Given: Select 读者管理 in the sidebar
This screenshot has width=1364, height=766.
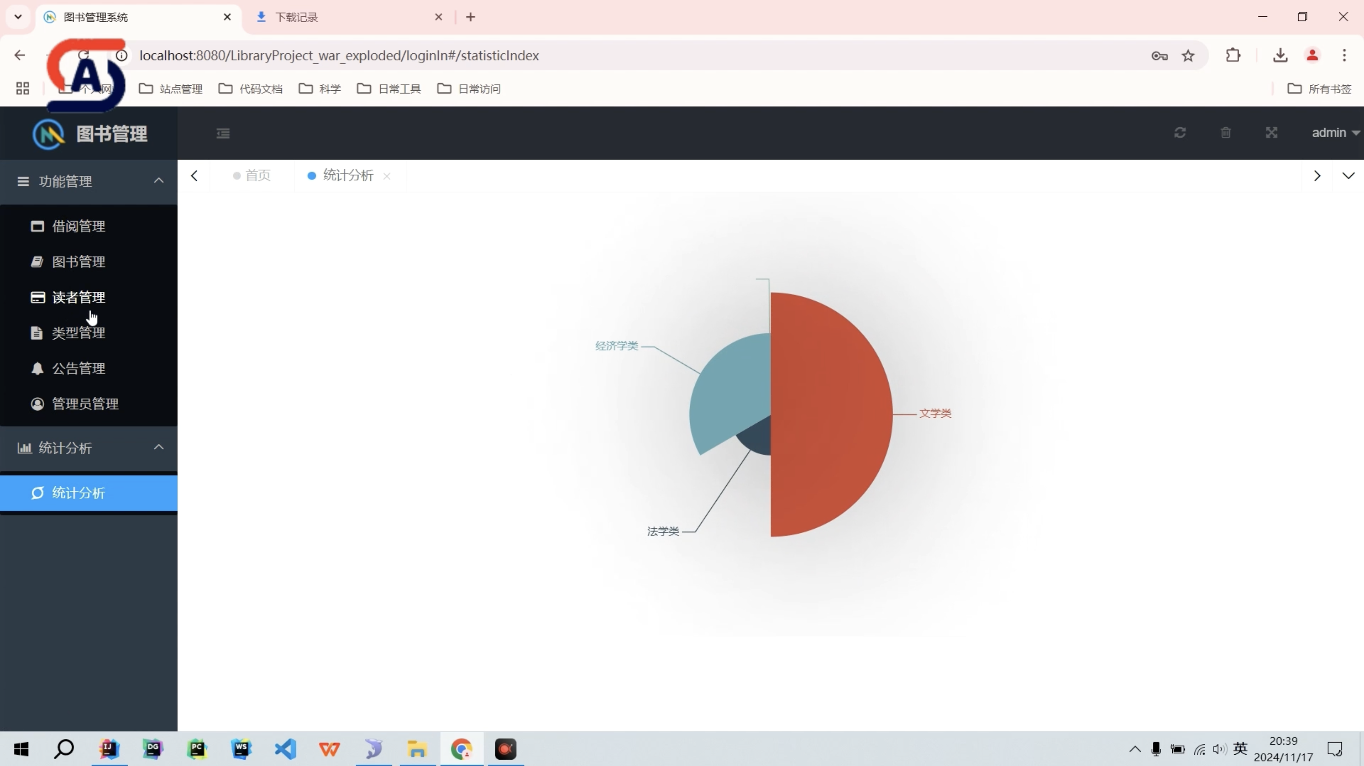Looking at the screenshot, I should coord(78,297).
